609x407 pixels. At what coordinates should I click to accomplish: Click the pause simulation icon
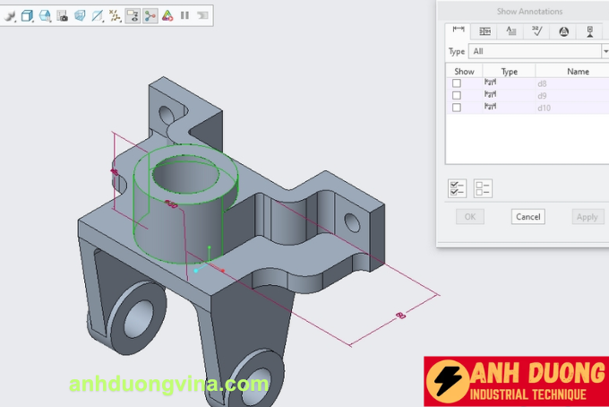click(185, 15)
